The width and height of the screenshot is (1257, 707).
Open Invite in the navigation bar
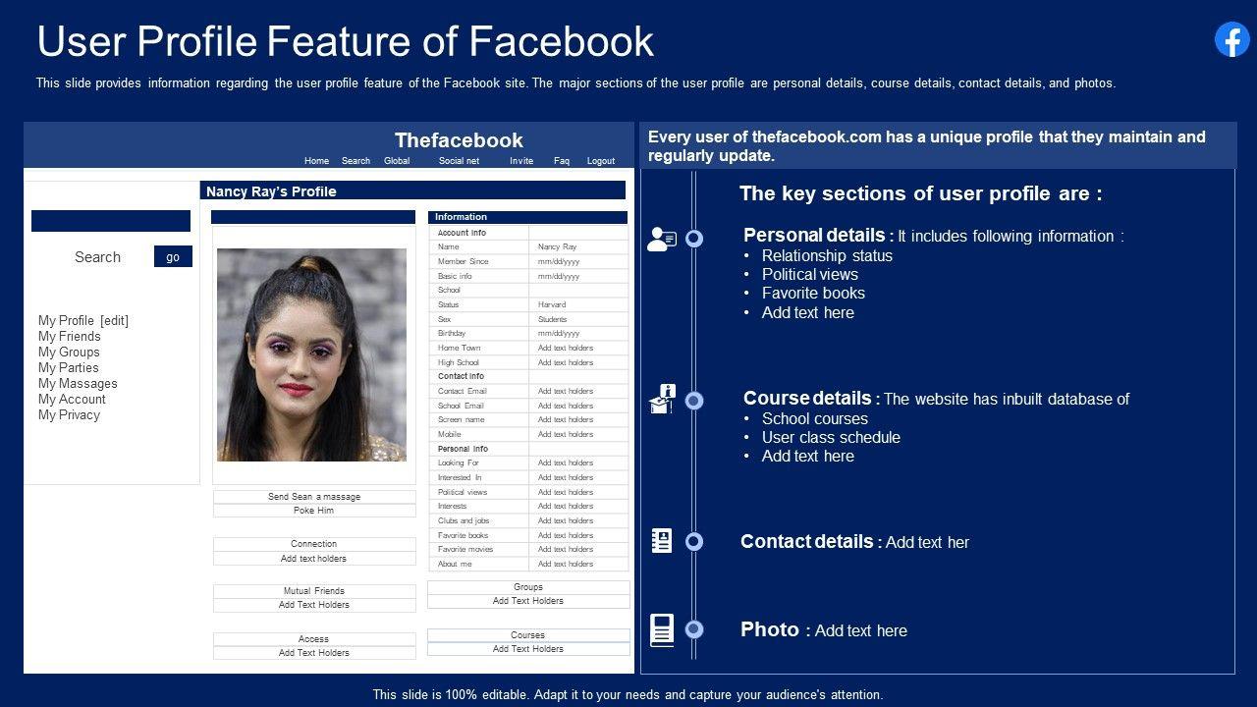(521, 161)
